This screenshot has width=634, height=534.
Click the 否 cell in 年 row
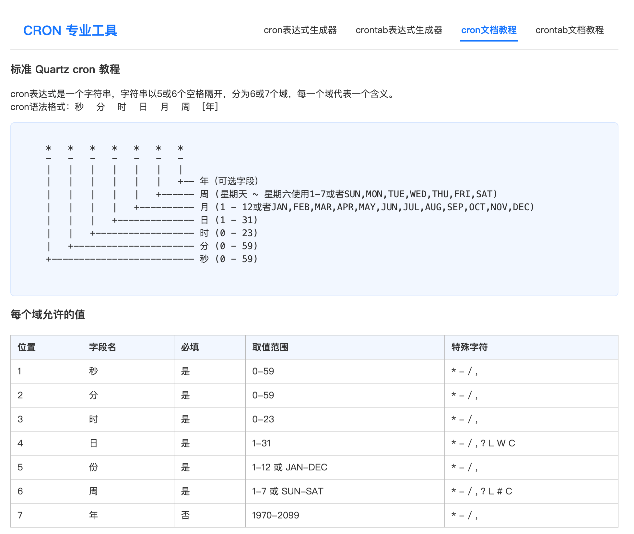point(185,515)
